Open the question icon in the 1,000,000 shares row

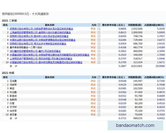coord(99,32)
